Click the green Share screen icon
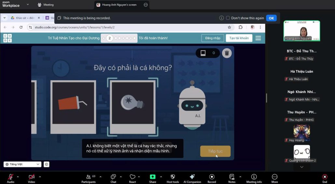335x184 pixels. pyautogui.click(x=153, y=177)
